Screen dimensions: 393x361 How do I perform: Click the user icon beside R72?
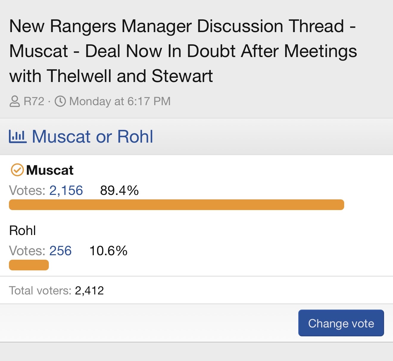click(15, 101)
